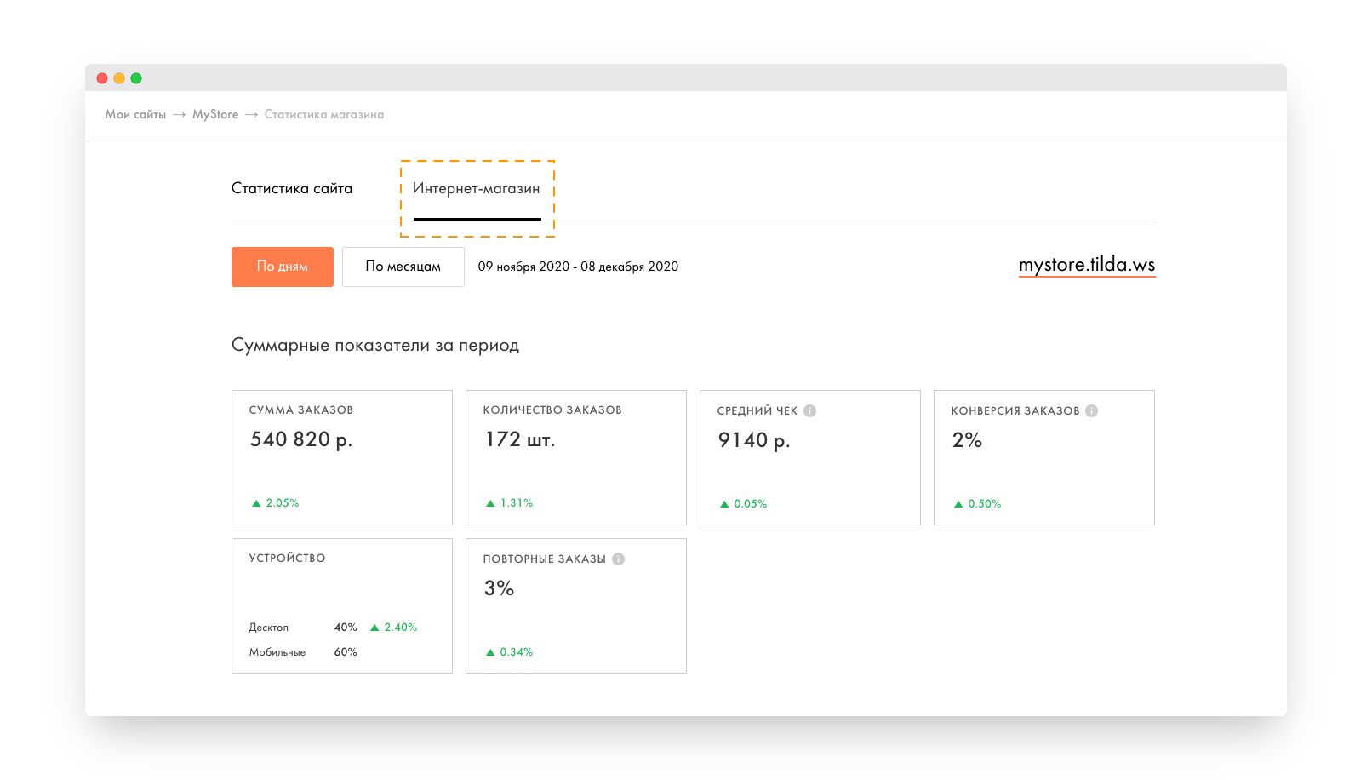Click the 2.40% desktop growth indicator
Viewport: 1372px width, 780px height.
(x=394, y=628)
